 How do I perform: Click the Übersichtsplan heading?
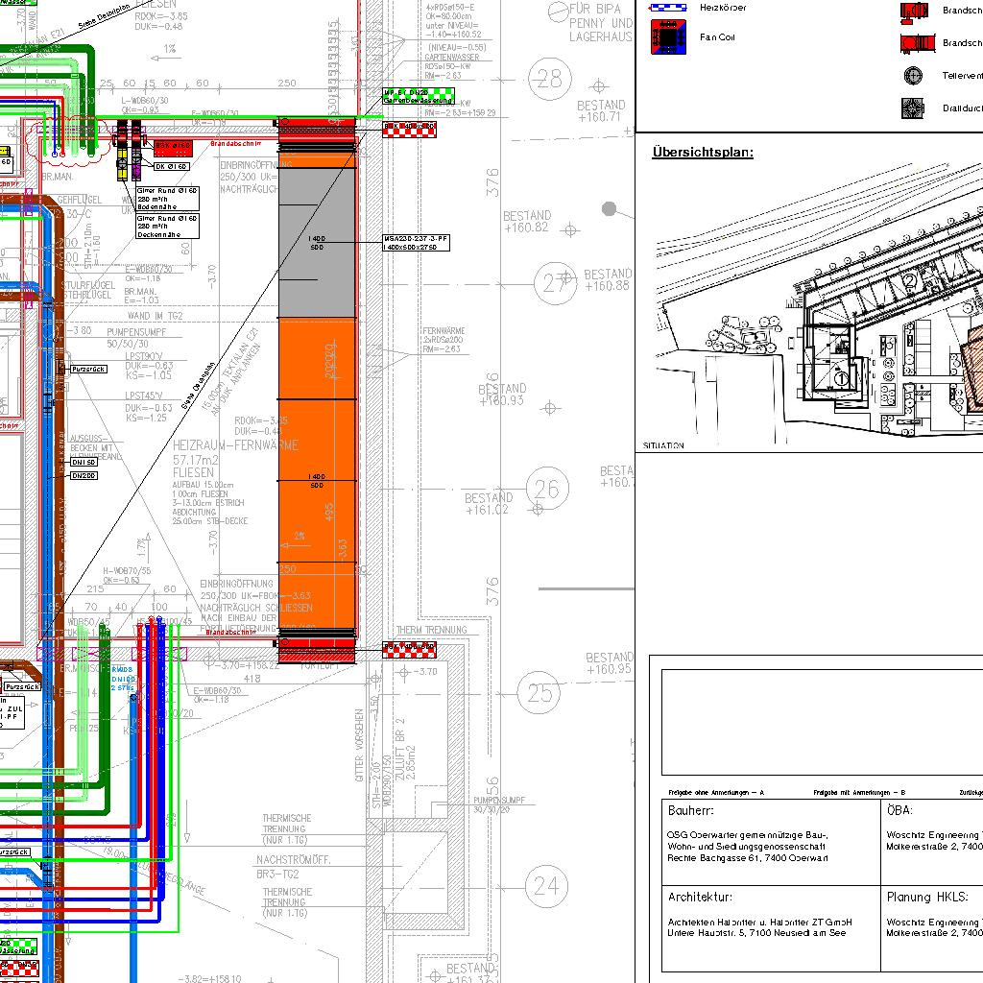tap(703, 152)
